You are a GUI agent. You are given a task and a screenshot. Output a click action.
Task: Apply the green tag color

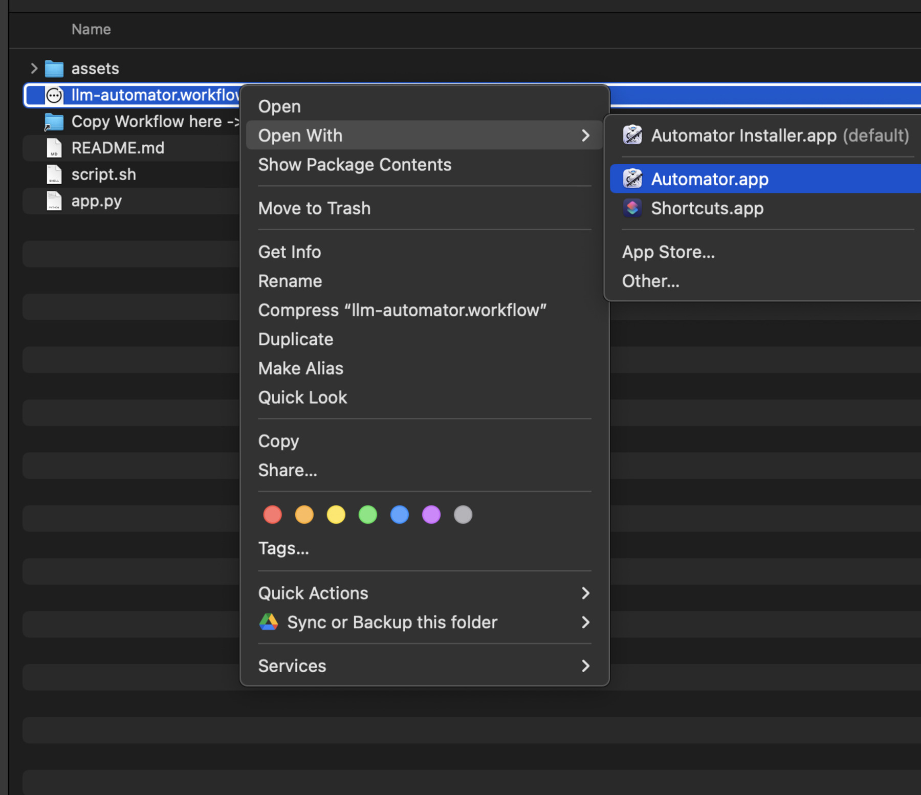367,515
